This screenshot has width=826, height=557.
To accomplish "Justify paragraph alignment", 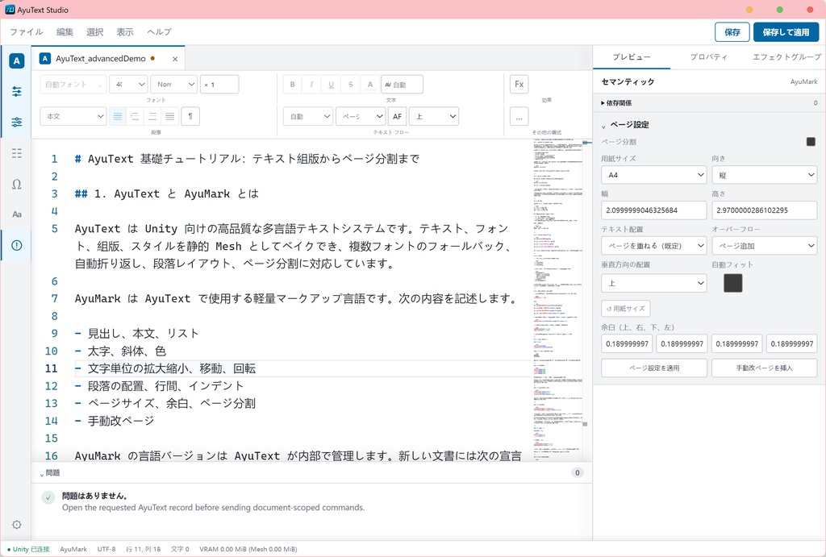I will pyautogui.click(x=169, y=116).
